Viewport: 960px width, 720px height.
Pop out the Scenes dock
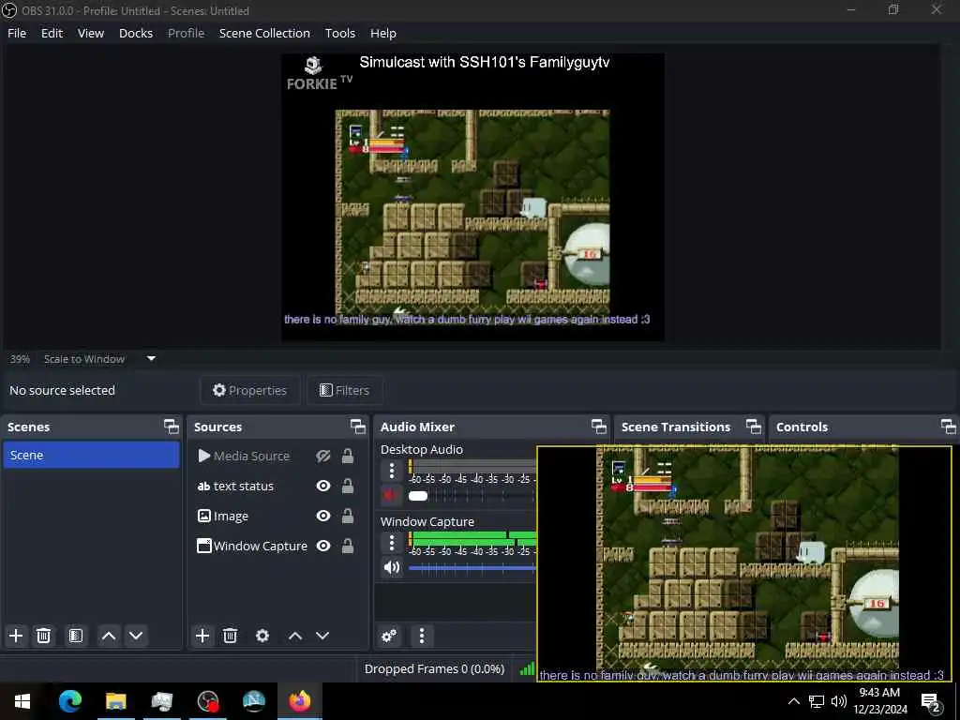pos(172,427)
